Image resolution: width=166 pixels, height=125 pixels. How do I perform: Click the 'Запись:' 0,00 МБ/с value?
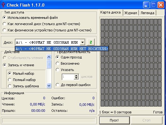pos(87,105)
